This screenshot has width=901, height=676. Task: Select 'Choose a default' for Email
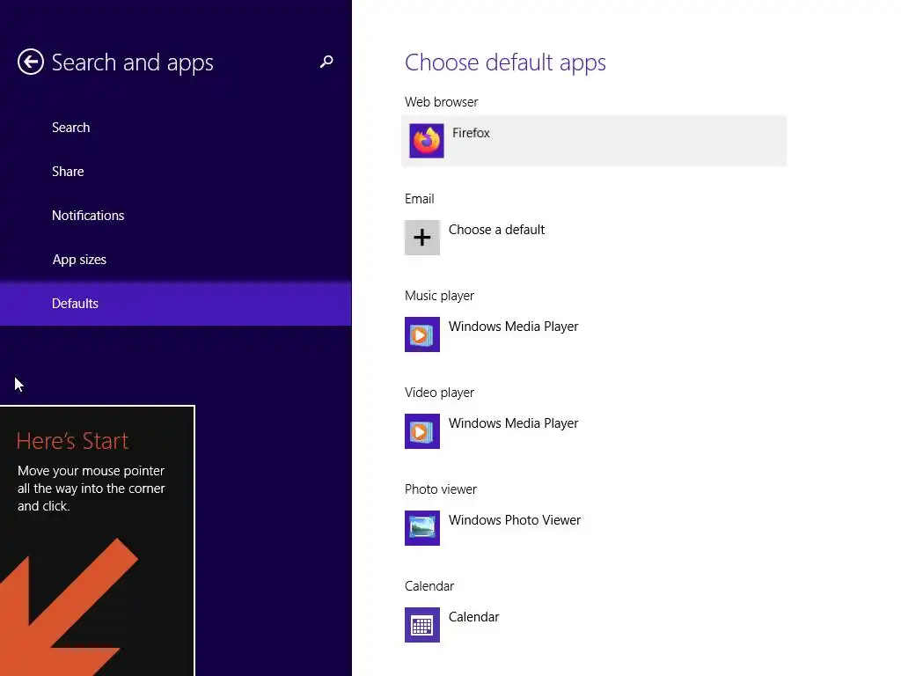[496, 230]
